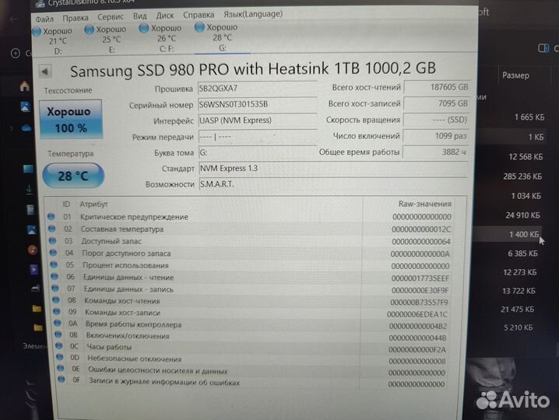This screenshot has height=420, width=559.
Task: Click the 28 °C temperature button
Action: tap(73, 176)
